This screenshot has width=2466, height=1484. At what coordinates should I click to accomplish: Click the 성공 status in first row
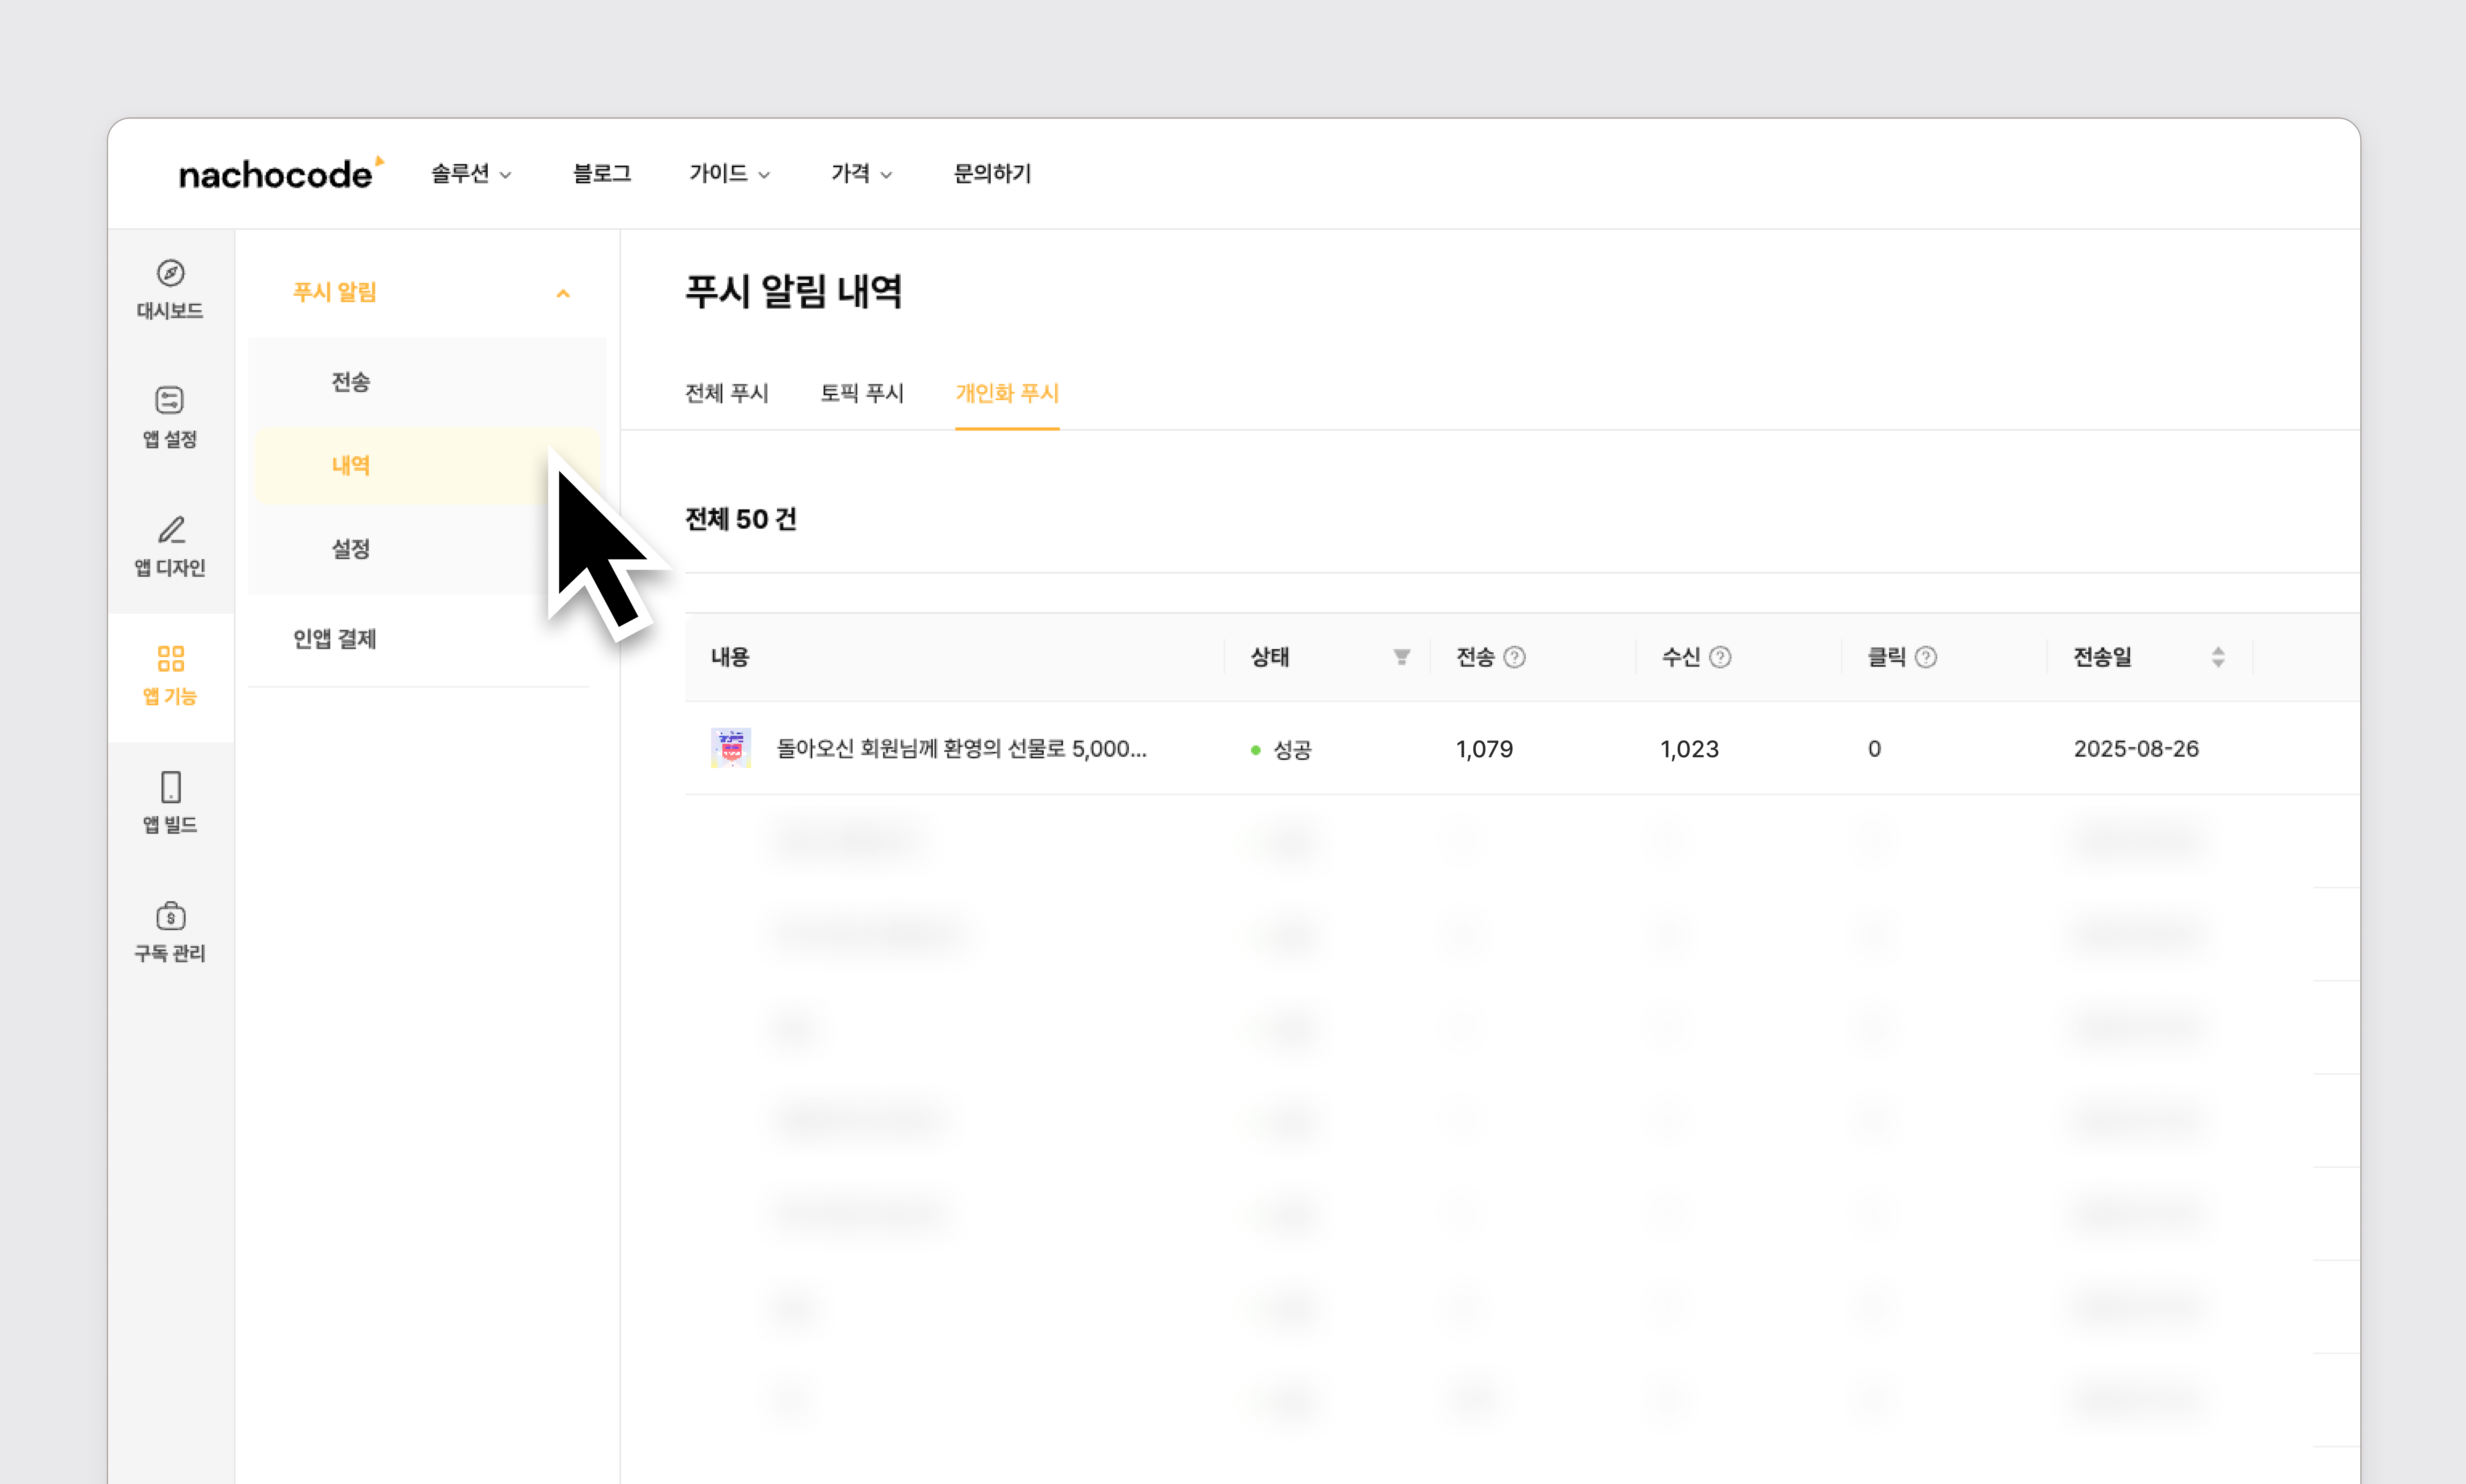(x=1282, y=749)
